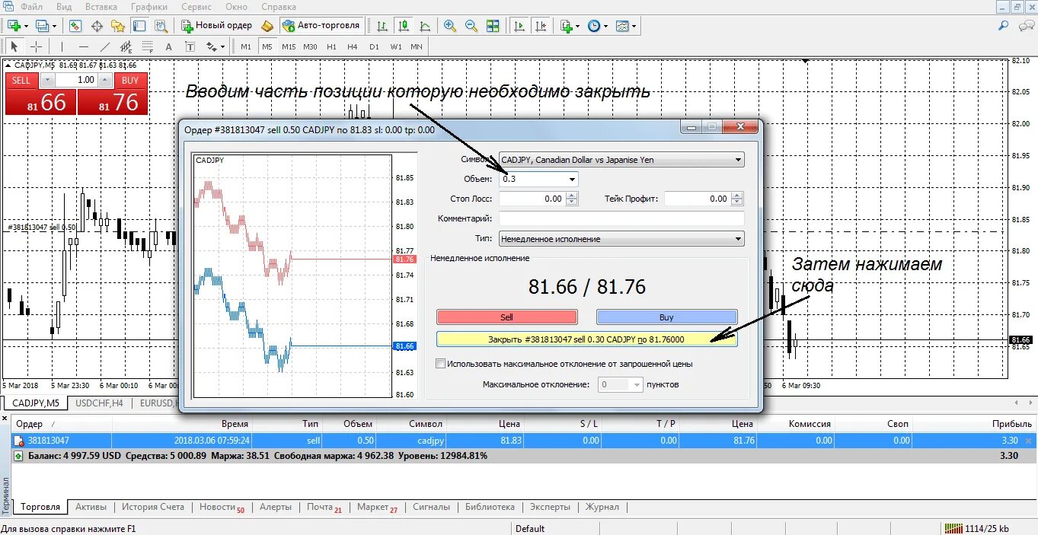Open the Data Window crosshair-target icon
Screen dimensions: 1038x535
[x=97, y=26]
